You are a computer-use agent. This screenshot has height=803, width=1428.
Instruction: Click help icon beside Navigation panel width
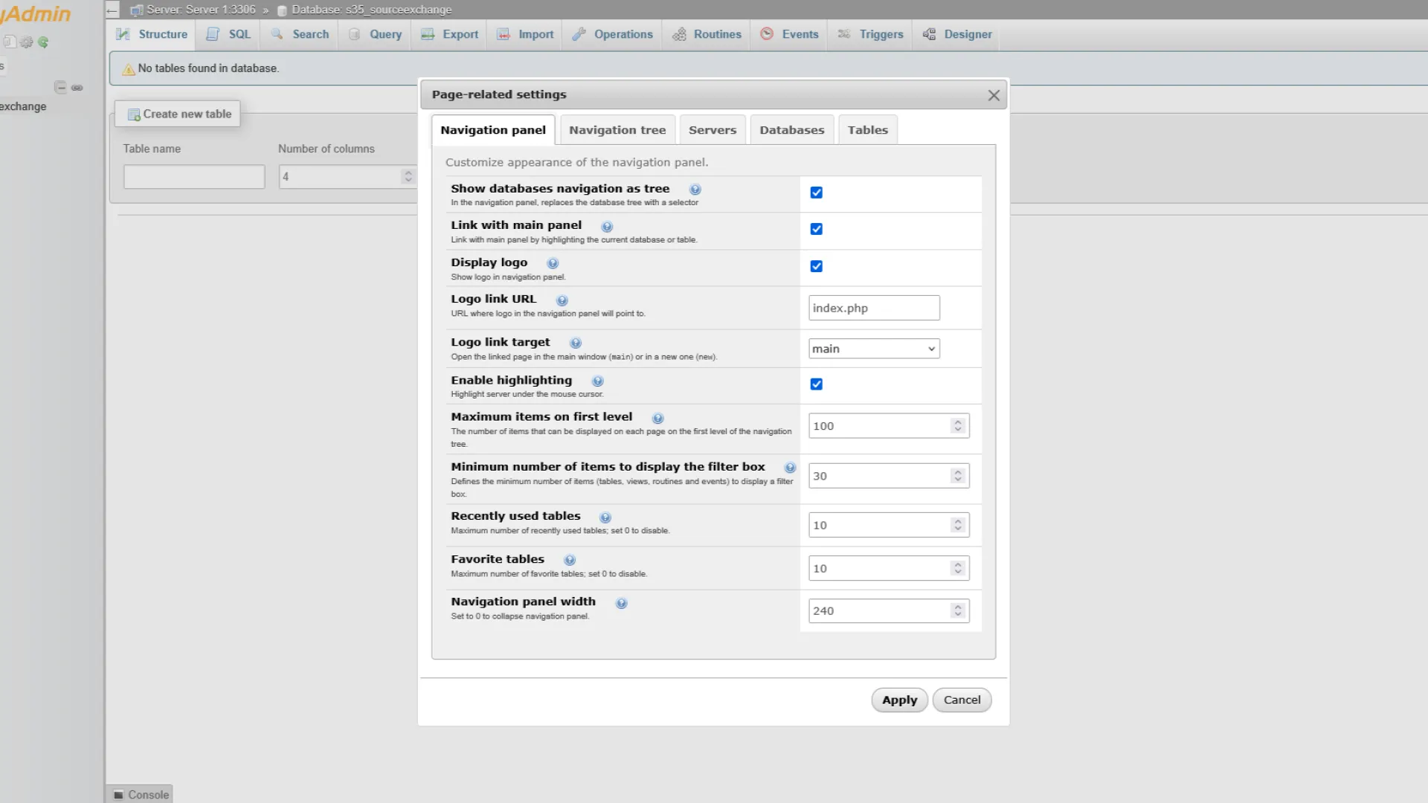(622, 603)
